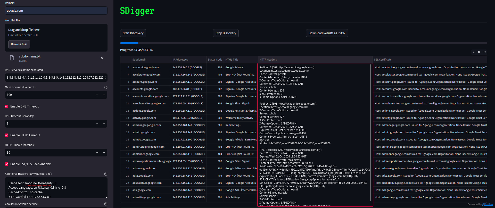
Task: Click the HTTP headers popup scrollbar
Action: (370, 132)
